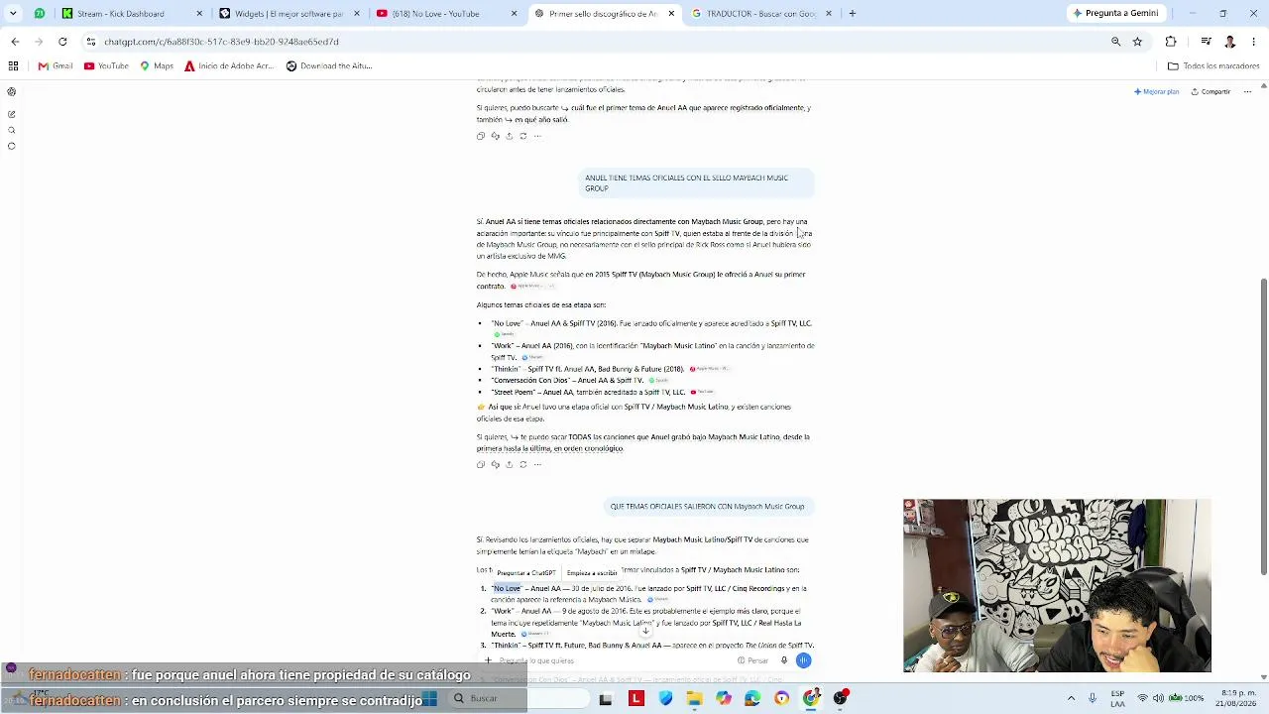Reload the current page

[62, 42]
